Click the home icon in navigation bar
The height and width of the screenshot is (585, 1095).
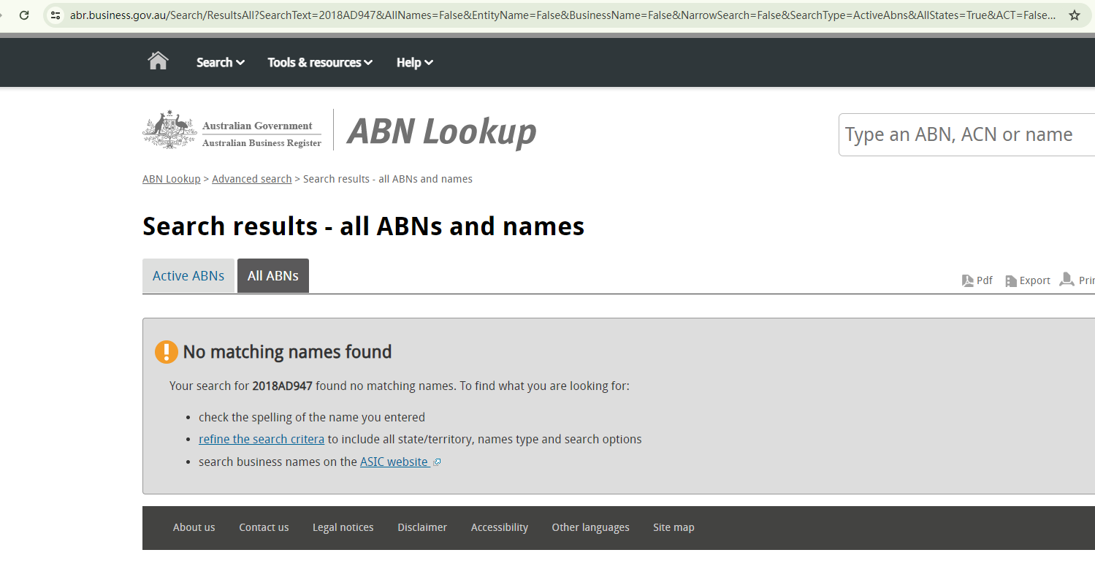click(x=158, y=61)
